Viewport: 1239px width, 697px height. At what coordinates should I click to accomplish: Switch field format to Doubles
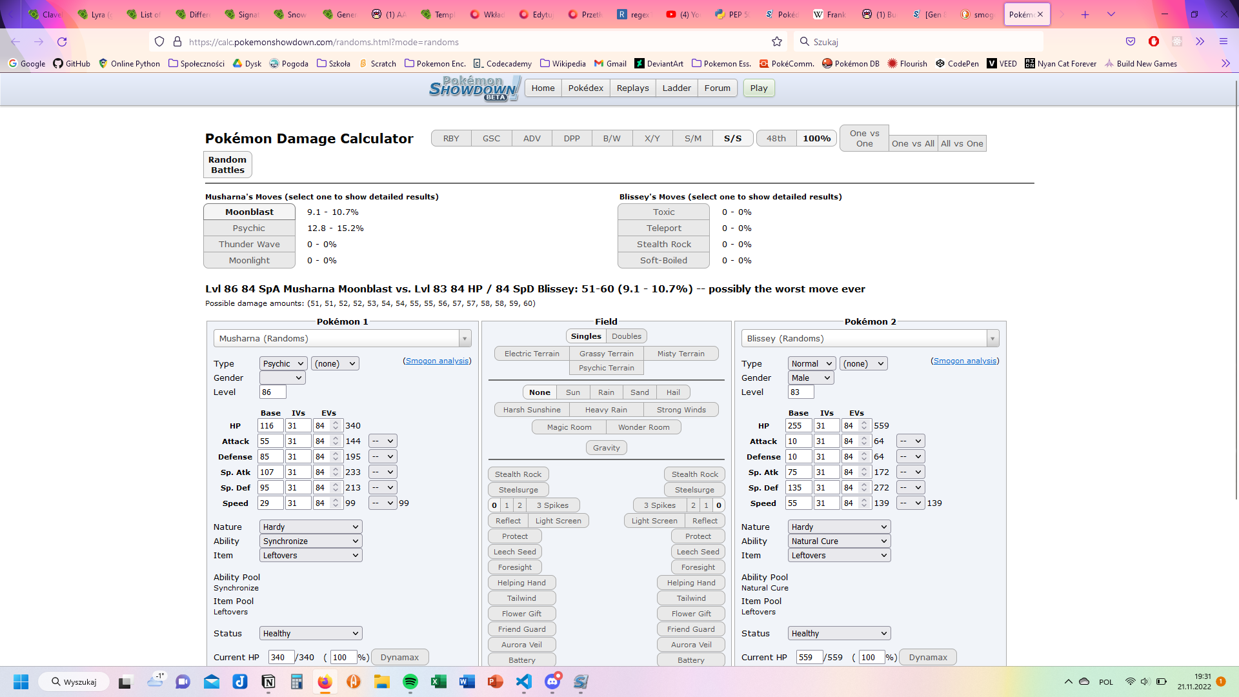(x=627, y=336)
